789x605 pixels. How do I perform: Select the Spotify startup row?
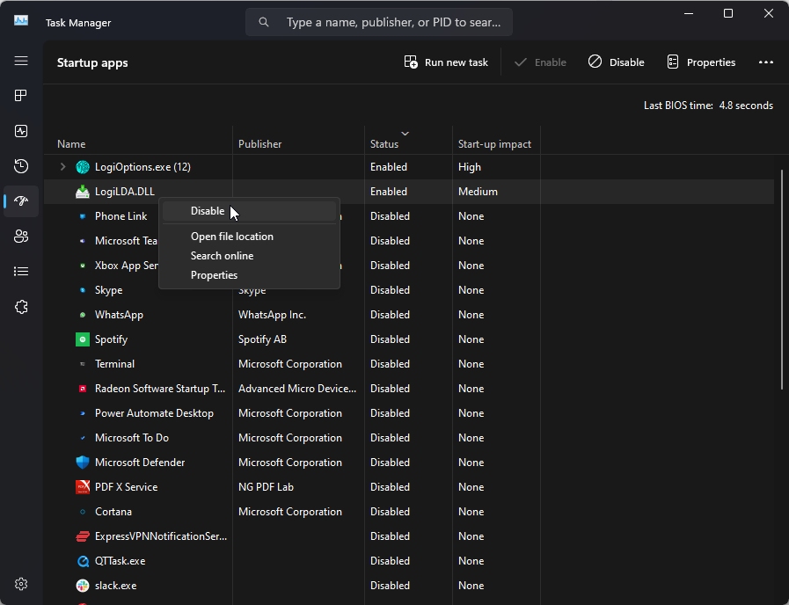(111, 339)
